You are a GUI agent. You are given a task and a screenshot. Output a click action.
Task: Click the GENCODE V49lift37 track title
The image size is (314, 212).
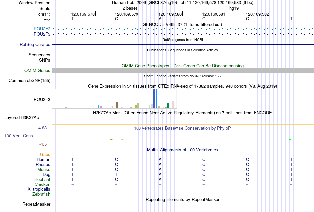(x=182, y=24)
